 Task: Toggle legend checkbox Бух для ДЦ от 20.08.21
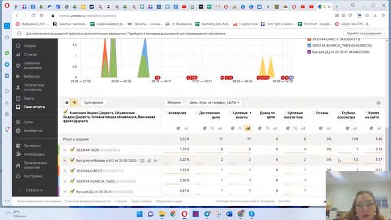[309, 52]
